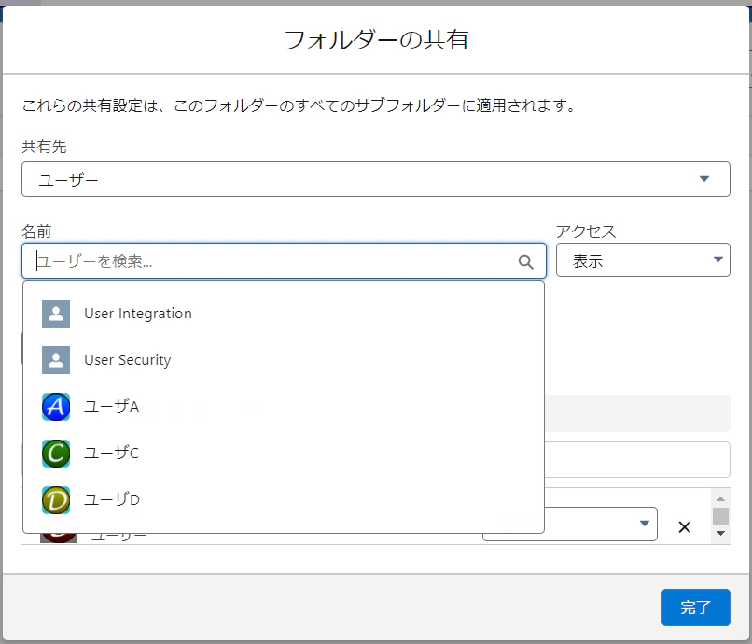The image size is (752, 644).
Task: Choose ユーザC from the suggestion list
Action: click(x=284, y=453)
